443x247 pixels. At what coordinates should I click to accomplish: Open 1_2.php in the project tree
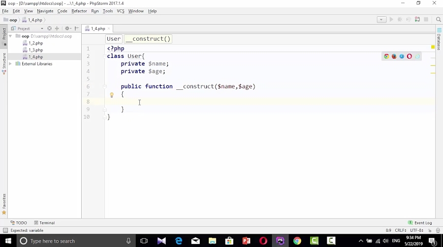pyautogui.click(x=35, y=43)
